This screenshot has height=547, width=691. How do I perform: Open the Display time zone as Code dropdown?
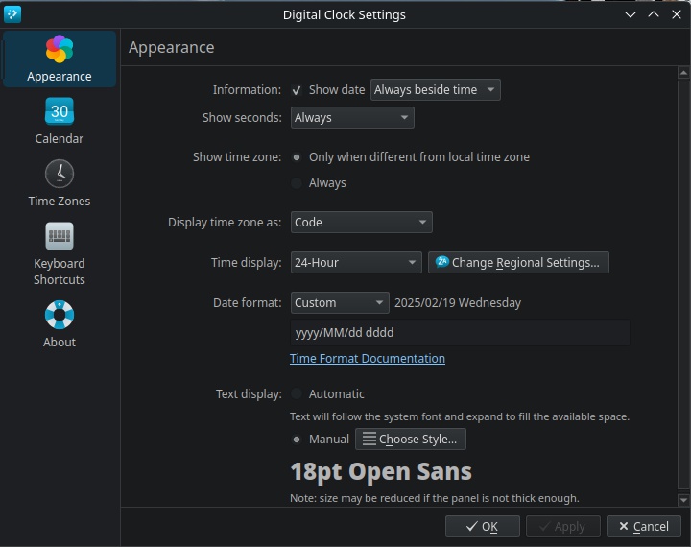[x=362, y=222]
